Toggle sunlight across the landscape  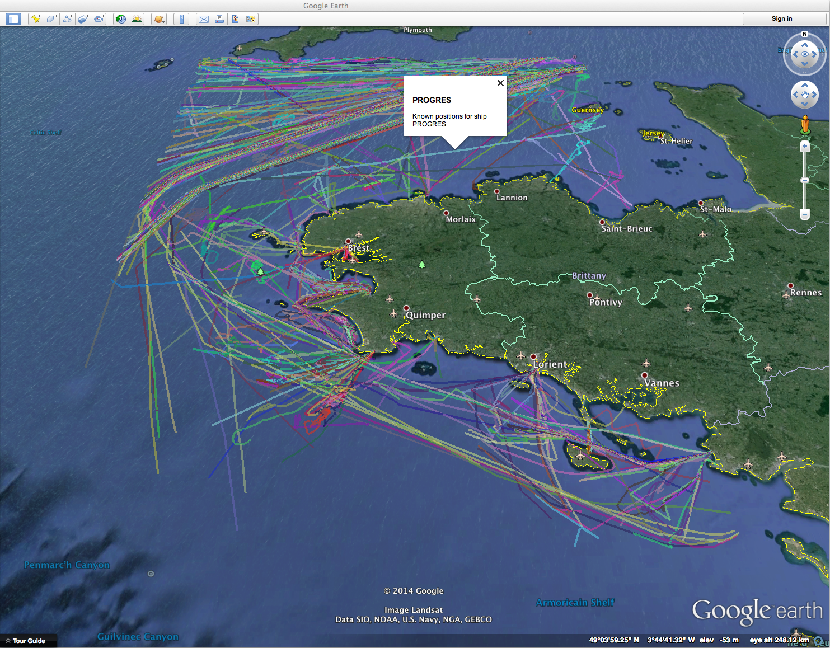[137, 19]
